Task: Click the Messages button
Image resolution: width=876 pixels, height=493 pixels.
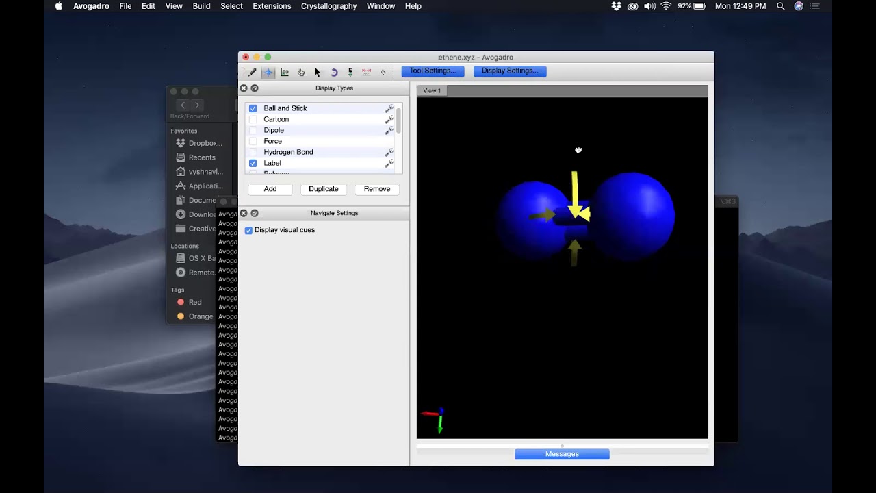Action: click(x=562, y=454)
